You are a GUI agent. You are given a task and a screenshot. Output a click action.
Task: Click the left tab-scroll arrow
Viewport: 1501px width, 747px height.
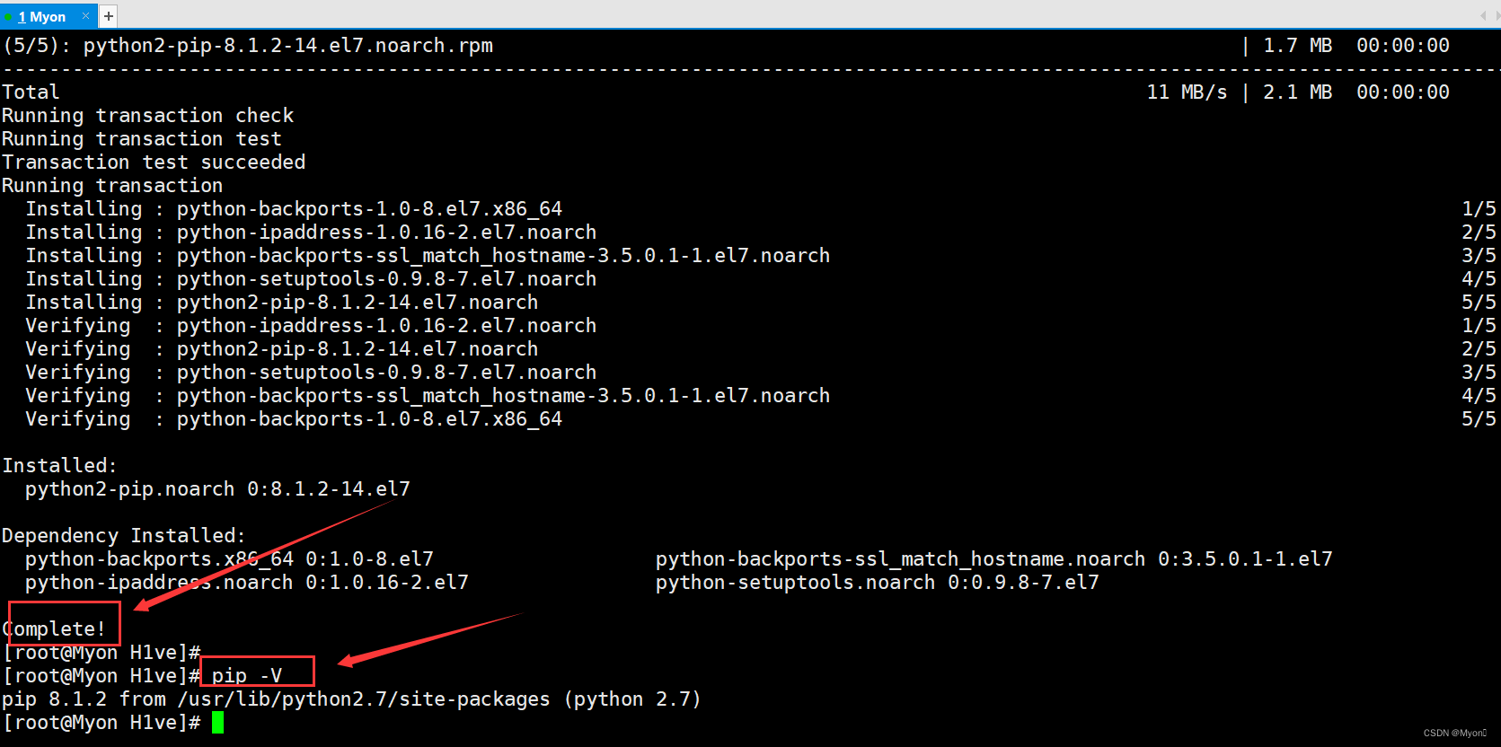pos(1482,15)
